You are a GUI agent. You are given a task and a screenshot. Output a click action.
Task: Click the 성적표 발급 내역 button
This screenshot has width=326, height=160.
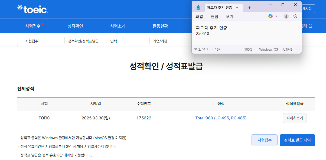click(297, 140)
